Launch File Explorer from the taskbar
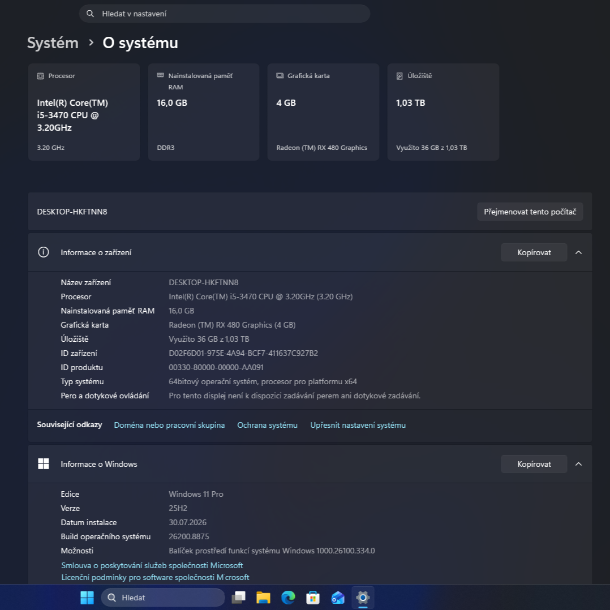This screenshot has height=610, width=610. [x=263, y=598]
